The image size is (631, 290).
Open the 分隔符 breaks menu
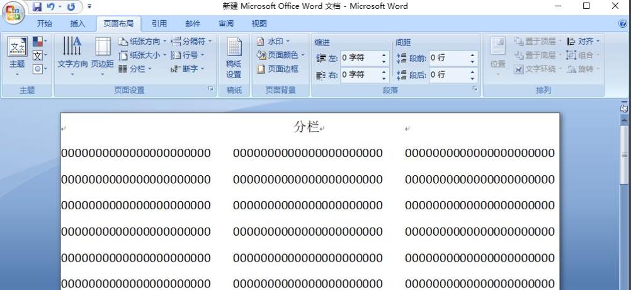coord(191,41)
